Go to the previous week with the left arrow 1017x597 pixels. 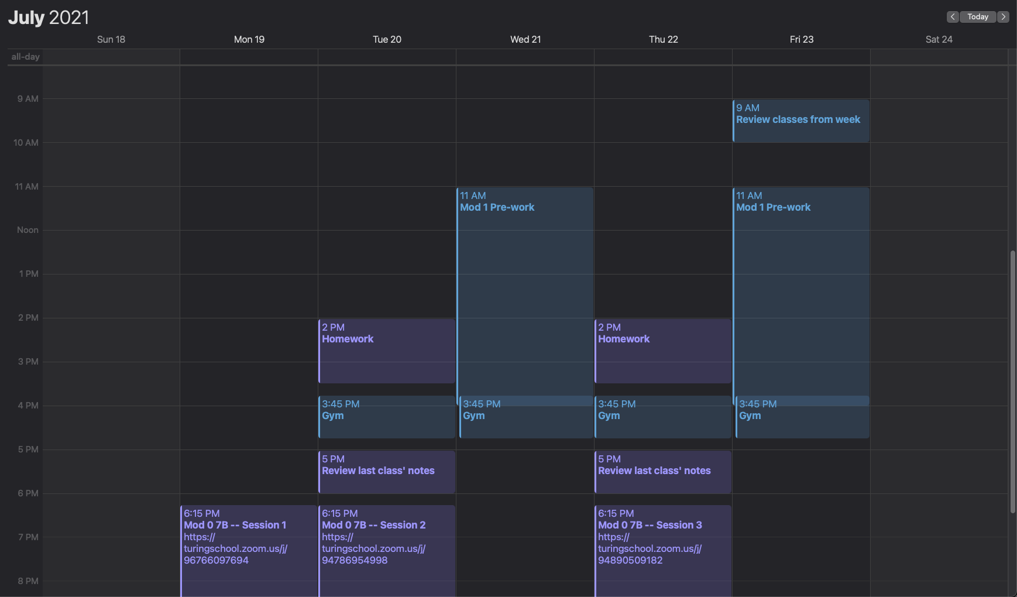(953, 17)
